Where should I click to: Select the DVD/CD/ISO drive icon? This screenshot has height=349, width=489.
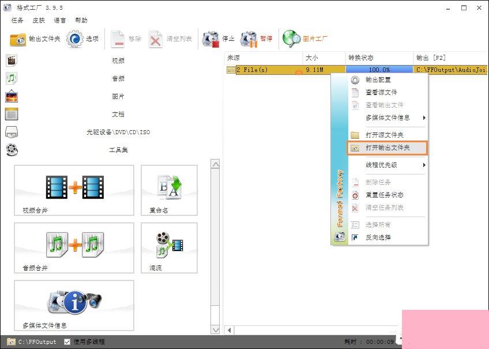tap(12, 132)
